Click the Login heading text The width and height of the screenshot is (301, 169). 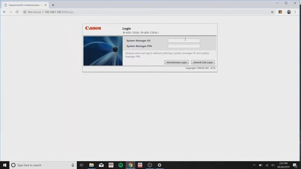(x=127, y=29)
